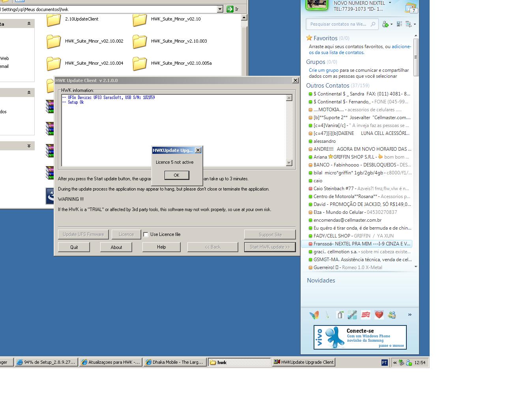505x404 pixels.
Task: Click the Favoritos star icon
Action: click(309, 38)
